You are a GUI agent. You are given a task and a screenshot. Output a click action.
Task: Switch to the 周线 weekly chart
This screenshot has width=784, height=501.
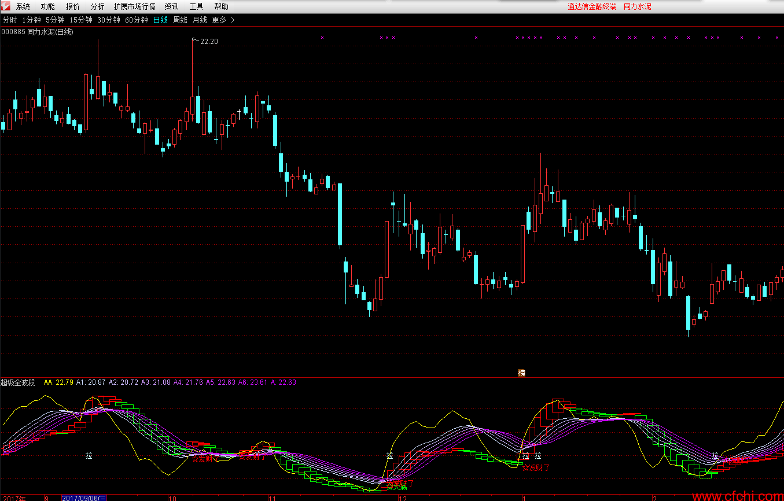pos(181,20)
